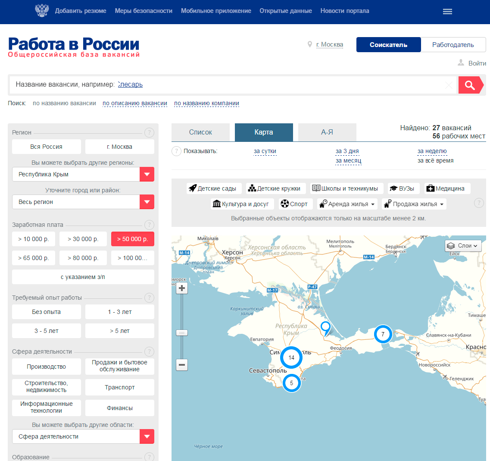Click the single vacancy pin on map
The height and width of the screenshot is (461, 490).
tap(326, 328)
